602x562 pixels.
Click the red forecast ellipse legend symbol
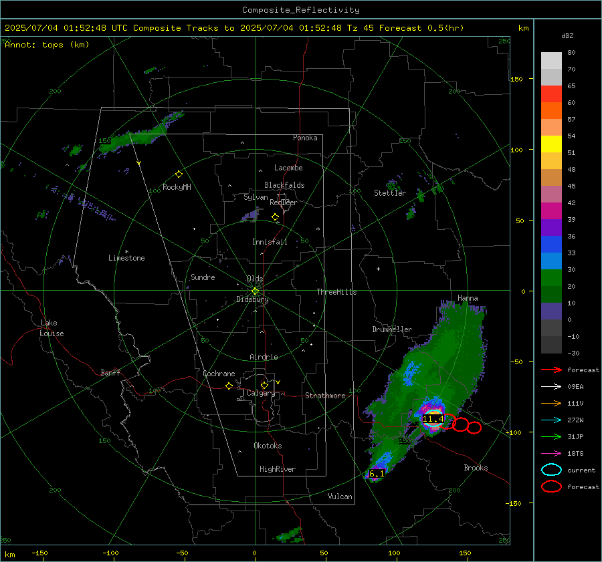(551, 486)
